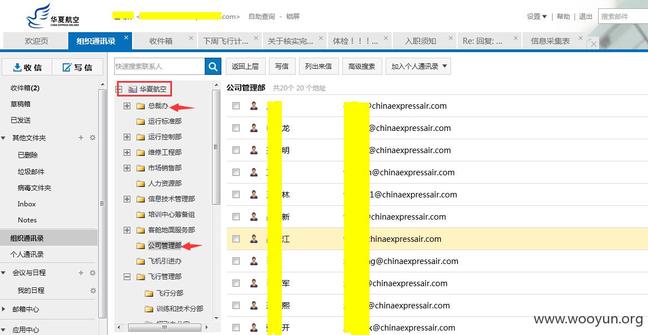
Task: Click person icon in row ending 熙
Action: (x=254, y=305)
